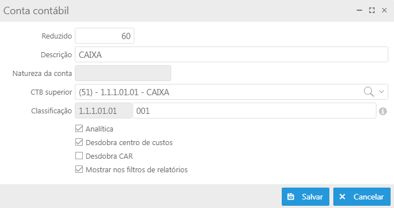Click the floppy disk icon on Salvar
Image resolution: width=394 pixels, height=208 pixels.
click(291, 197)
